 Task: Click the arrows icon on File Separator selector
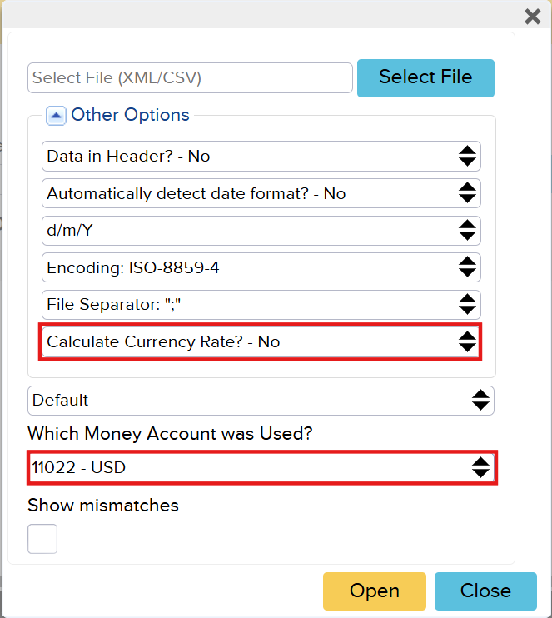point(467,305)
